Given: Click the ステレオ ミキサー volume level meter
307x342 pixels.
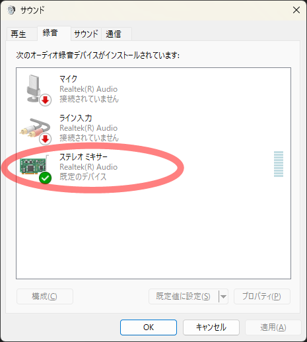Looking at the screenshot, I should pyautogui.click(x=279, y=164).
